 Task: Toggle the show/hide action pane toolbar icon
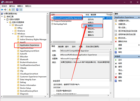click(21, 10)
